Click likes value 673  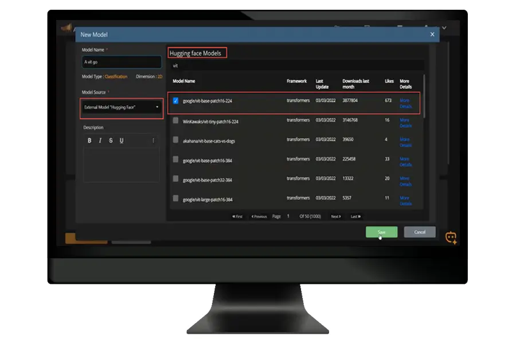click(388, 100)
